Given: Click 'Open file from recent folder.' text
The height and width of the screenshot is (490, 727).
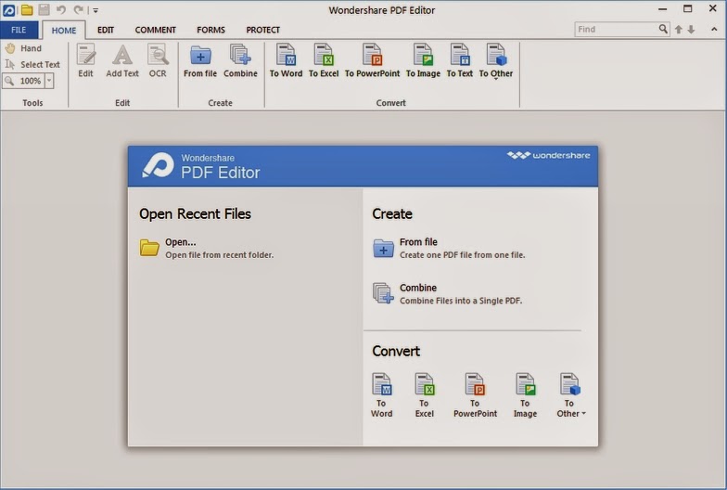Looking at the screenshot, I should click(x=219, y=254).
